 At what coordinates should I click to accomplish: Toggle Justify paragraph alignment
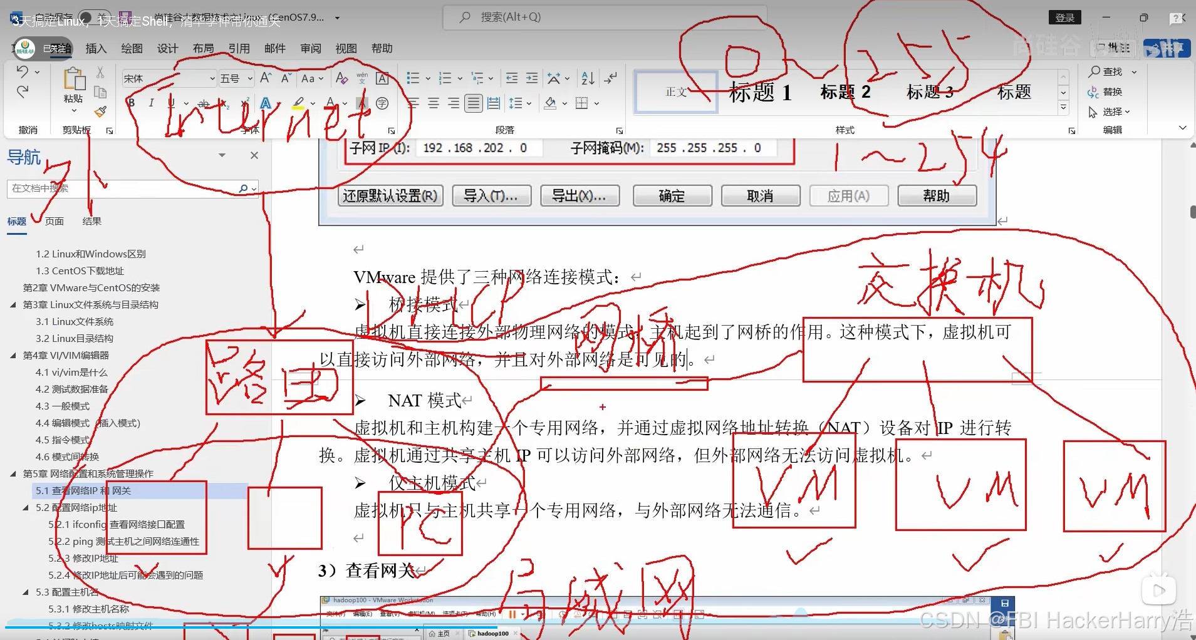474,103
